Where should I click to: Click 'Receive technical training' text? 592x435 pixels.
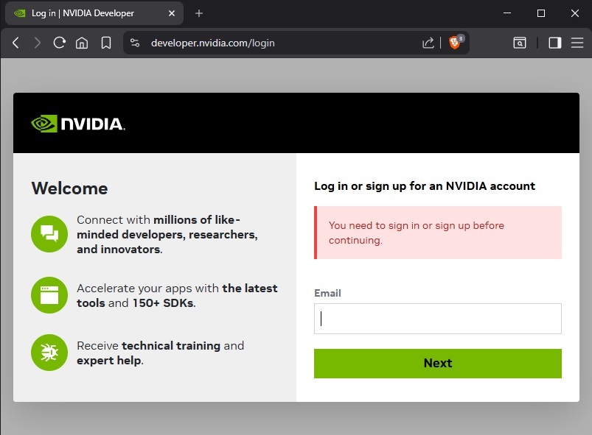point(161,353)
